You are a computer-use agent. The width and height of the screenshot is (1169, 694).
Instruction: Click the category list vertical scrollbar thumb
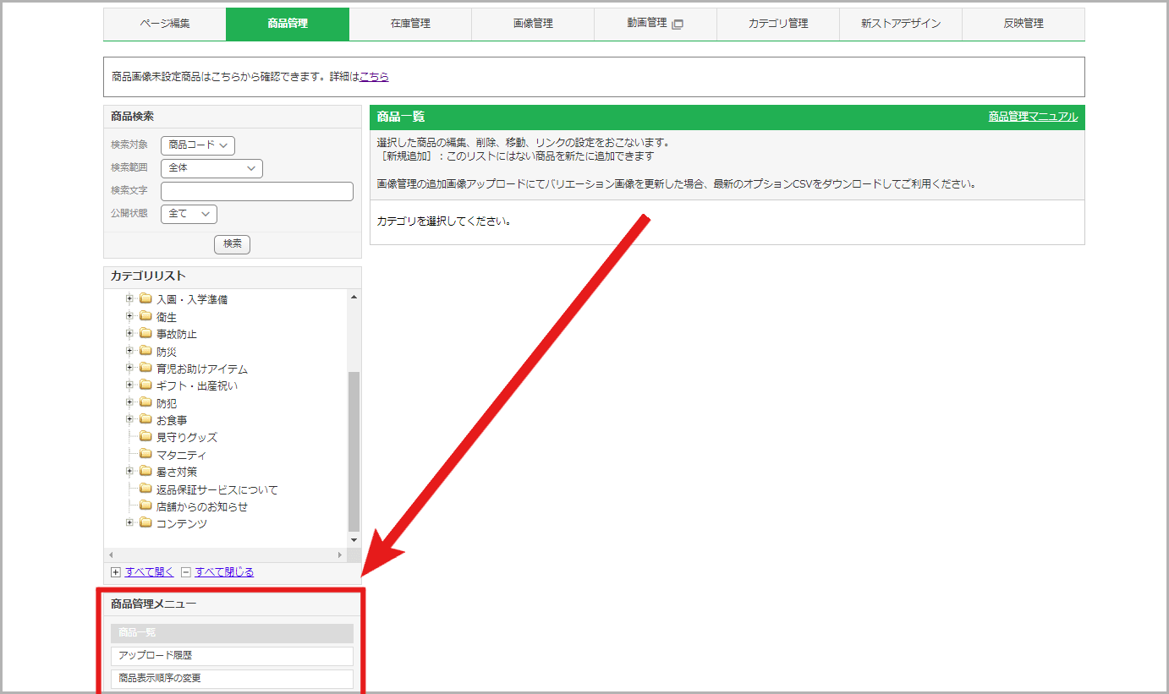pyautogui.click(x=354, y=451)
